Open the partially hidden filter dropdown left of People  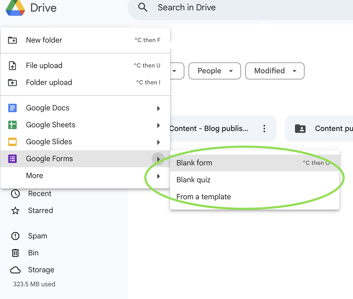pos(177,71)
